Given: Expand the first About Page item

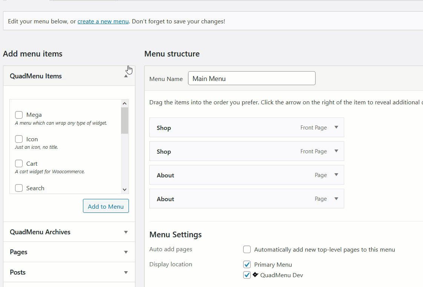Looking at the screenshot, I should tap(336, 175).
